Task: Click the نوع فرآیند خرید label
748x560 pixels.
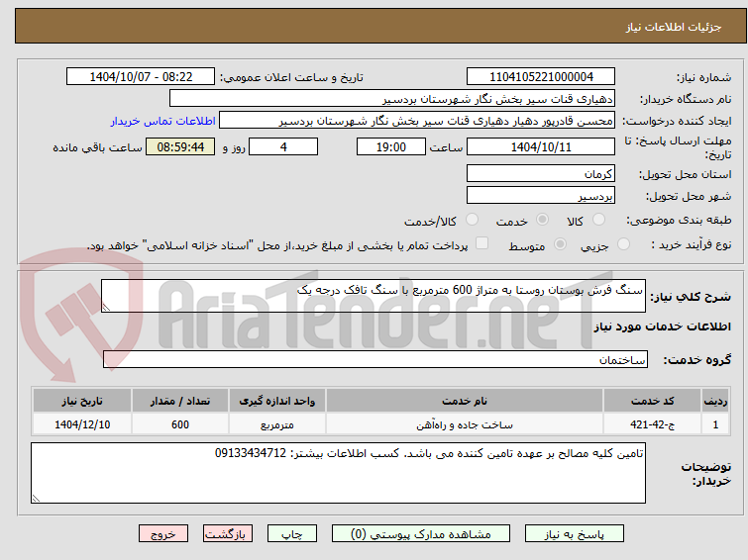Action: (x=692, y=245)
